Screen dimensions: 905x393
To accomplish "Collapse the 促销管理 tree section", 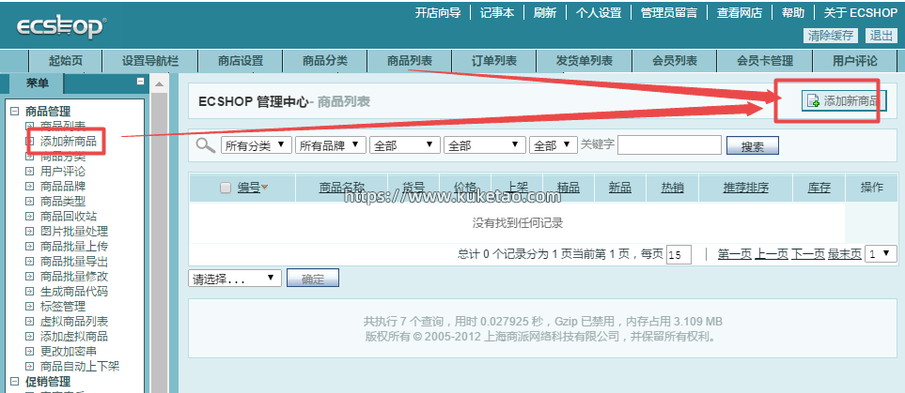I will click(x=14, y=381).
